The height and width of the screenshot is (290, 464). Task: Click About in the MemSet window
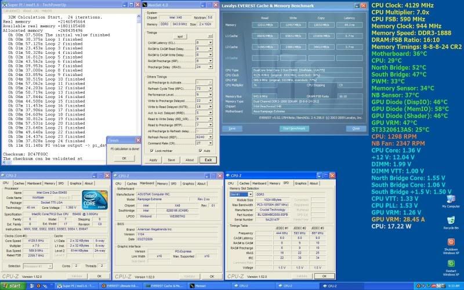[190, 160]
